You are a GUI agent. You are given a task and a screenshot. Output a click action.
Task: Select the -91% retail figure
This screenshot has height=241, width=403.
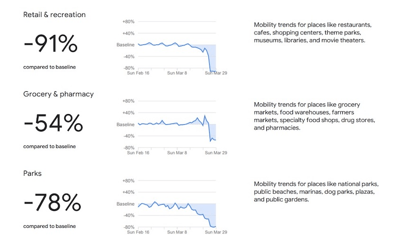(x=50, y=44)
